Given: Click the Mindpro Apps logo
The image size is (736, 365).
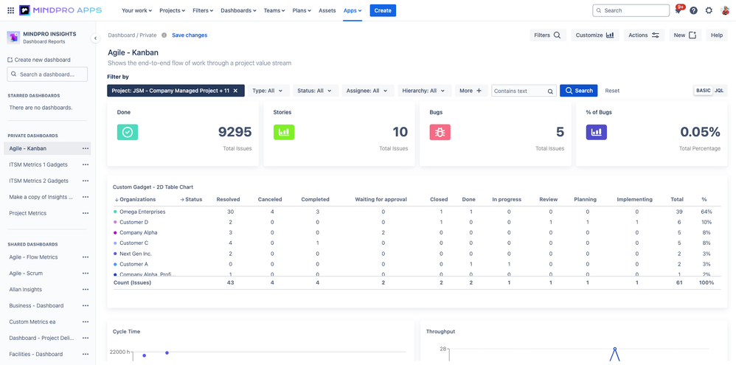Looking at the screenshot, I should (60, 10).
